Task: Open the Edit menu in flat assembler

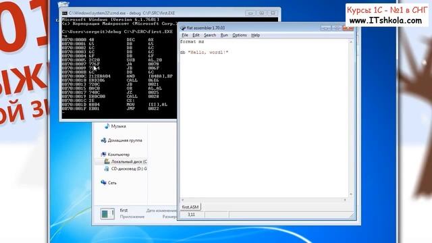Action: click(196, 35)
